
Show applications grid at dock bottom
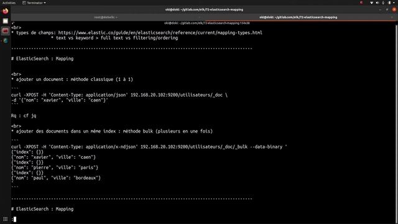6,219
